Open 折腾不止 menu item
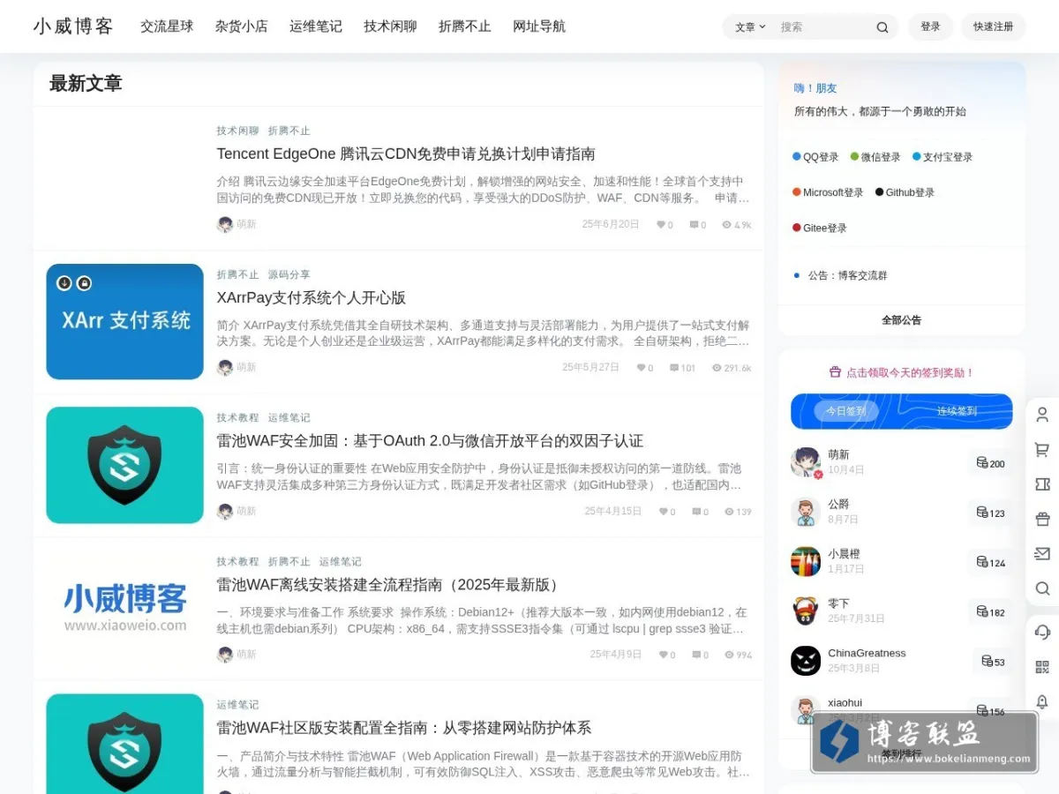This screenshot has height=794, width=1059. coord(465,26)
